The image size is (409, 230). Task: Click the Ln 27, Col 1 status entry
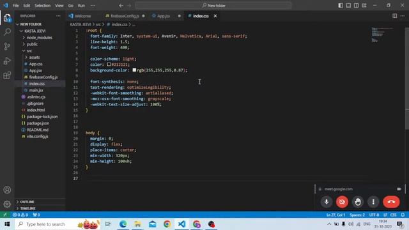point(336,215)
